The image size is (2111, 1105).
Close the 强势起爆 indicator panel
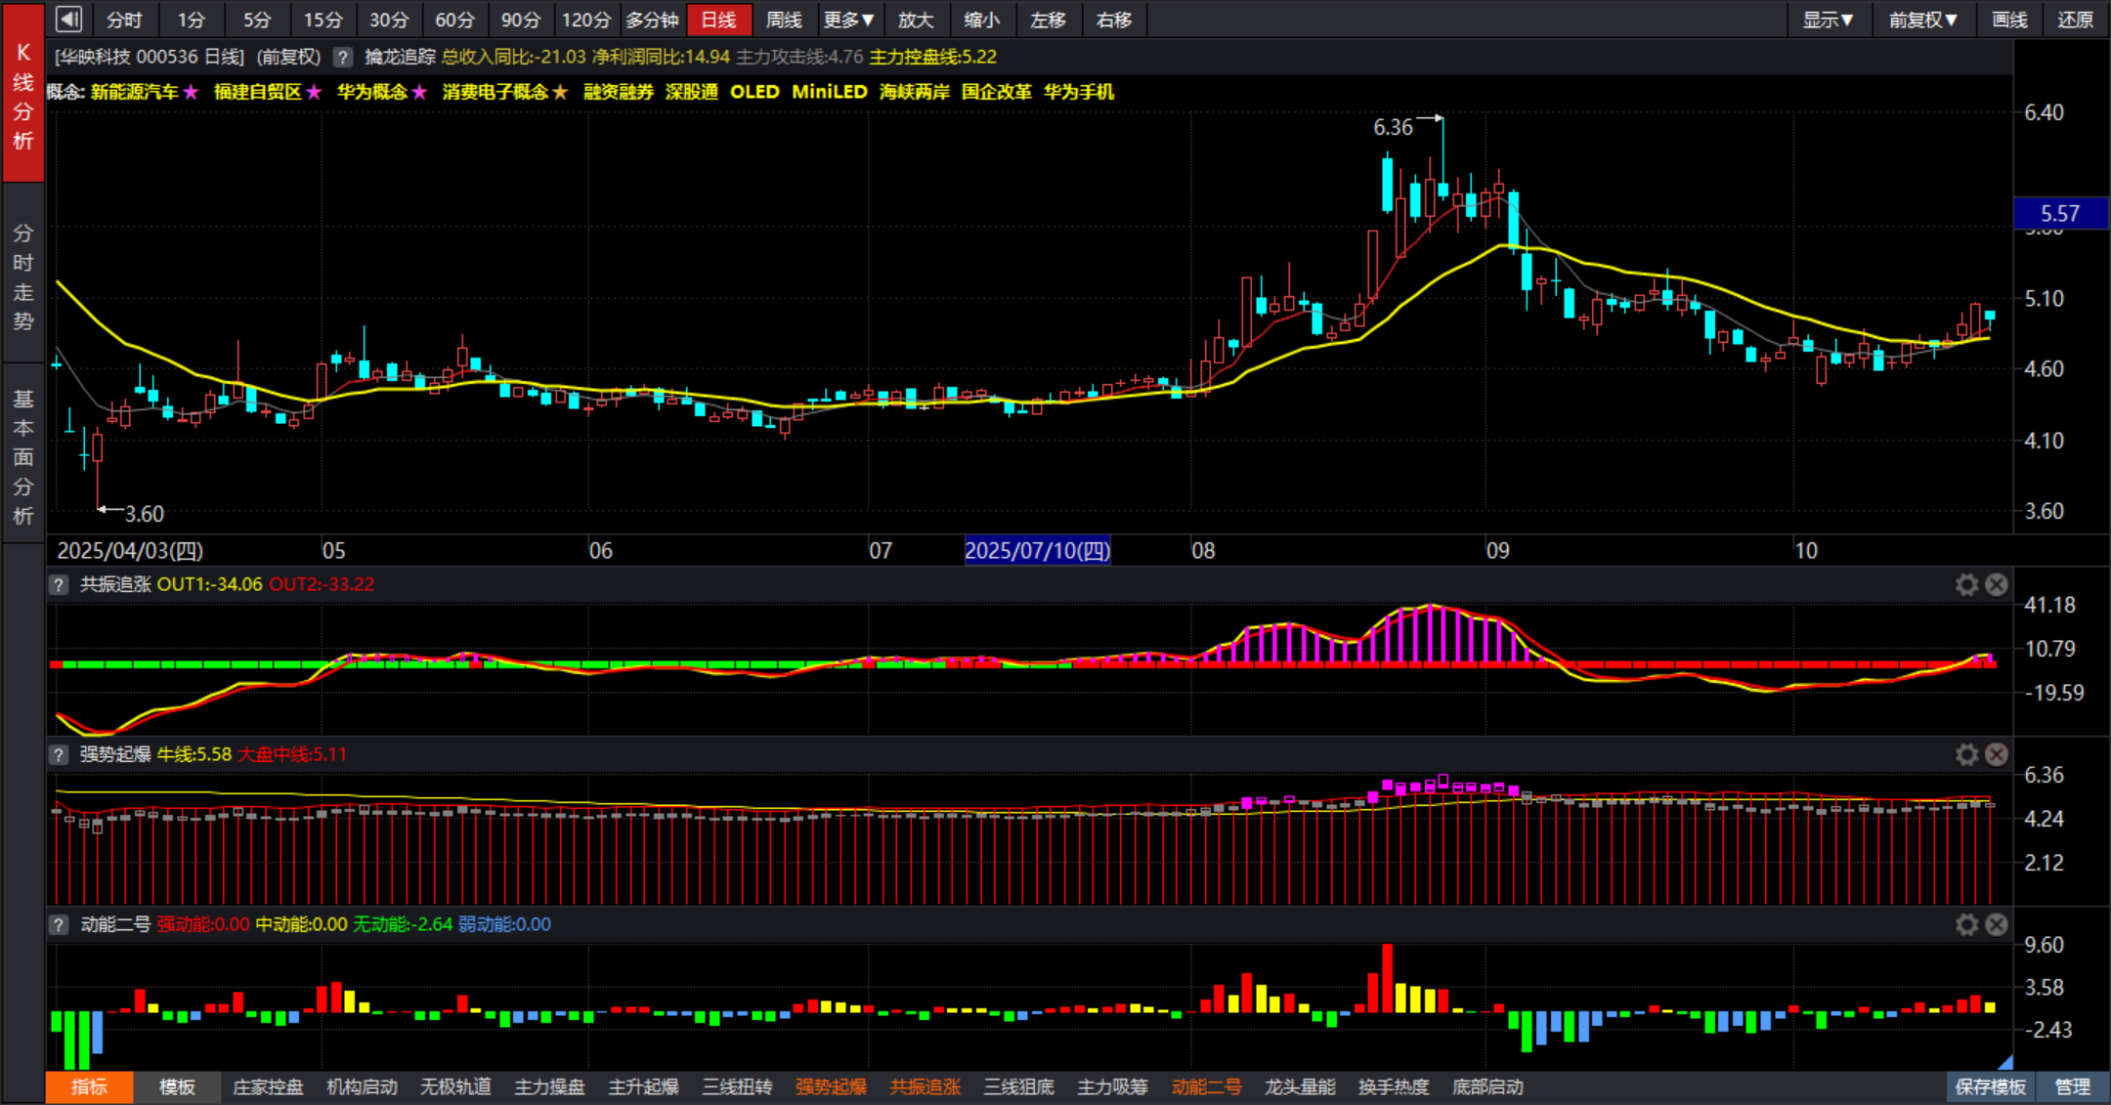pyautogui.click(x=1997, y=754)
